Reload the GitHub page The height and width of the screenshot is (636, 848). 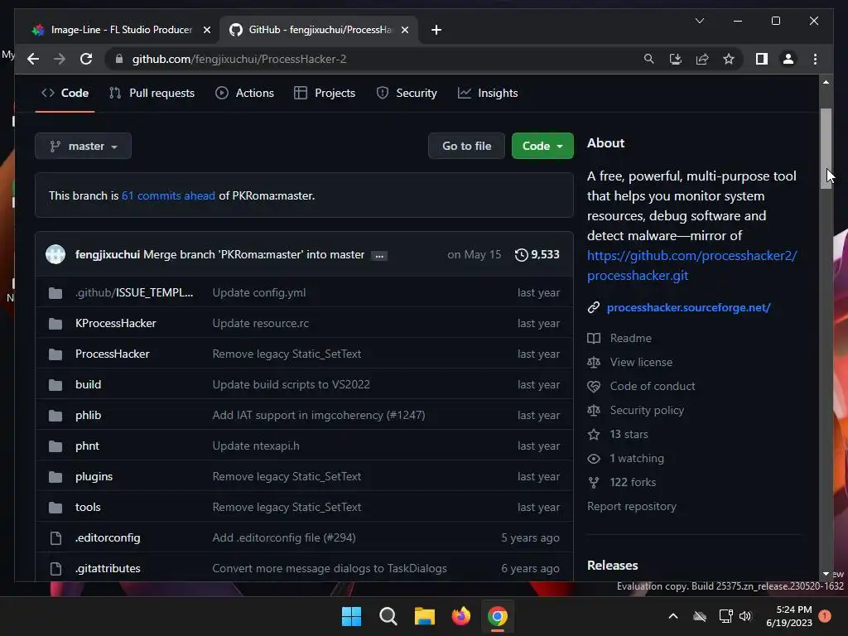(x=86, y=59)
